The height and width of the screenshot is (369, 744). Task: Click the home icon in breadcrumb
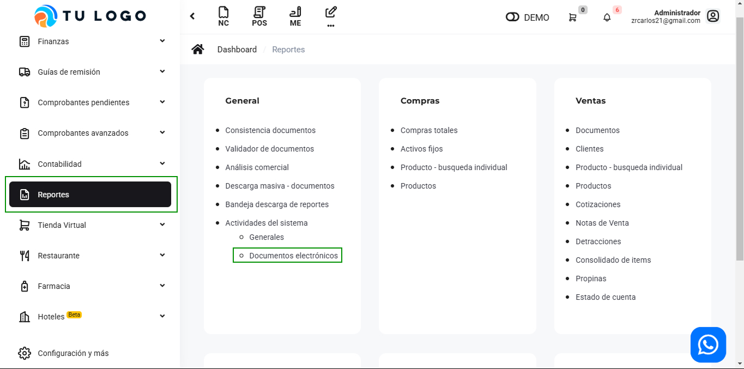198,50
